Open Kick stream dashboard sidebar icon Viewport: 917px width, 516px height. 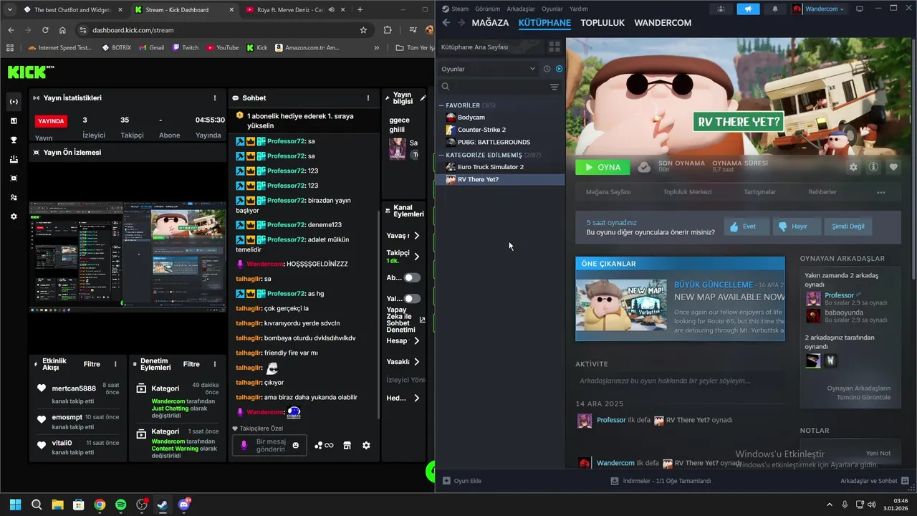[x=14, y=102]
